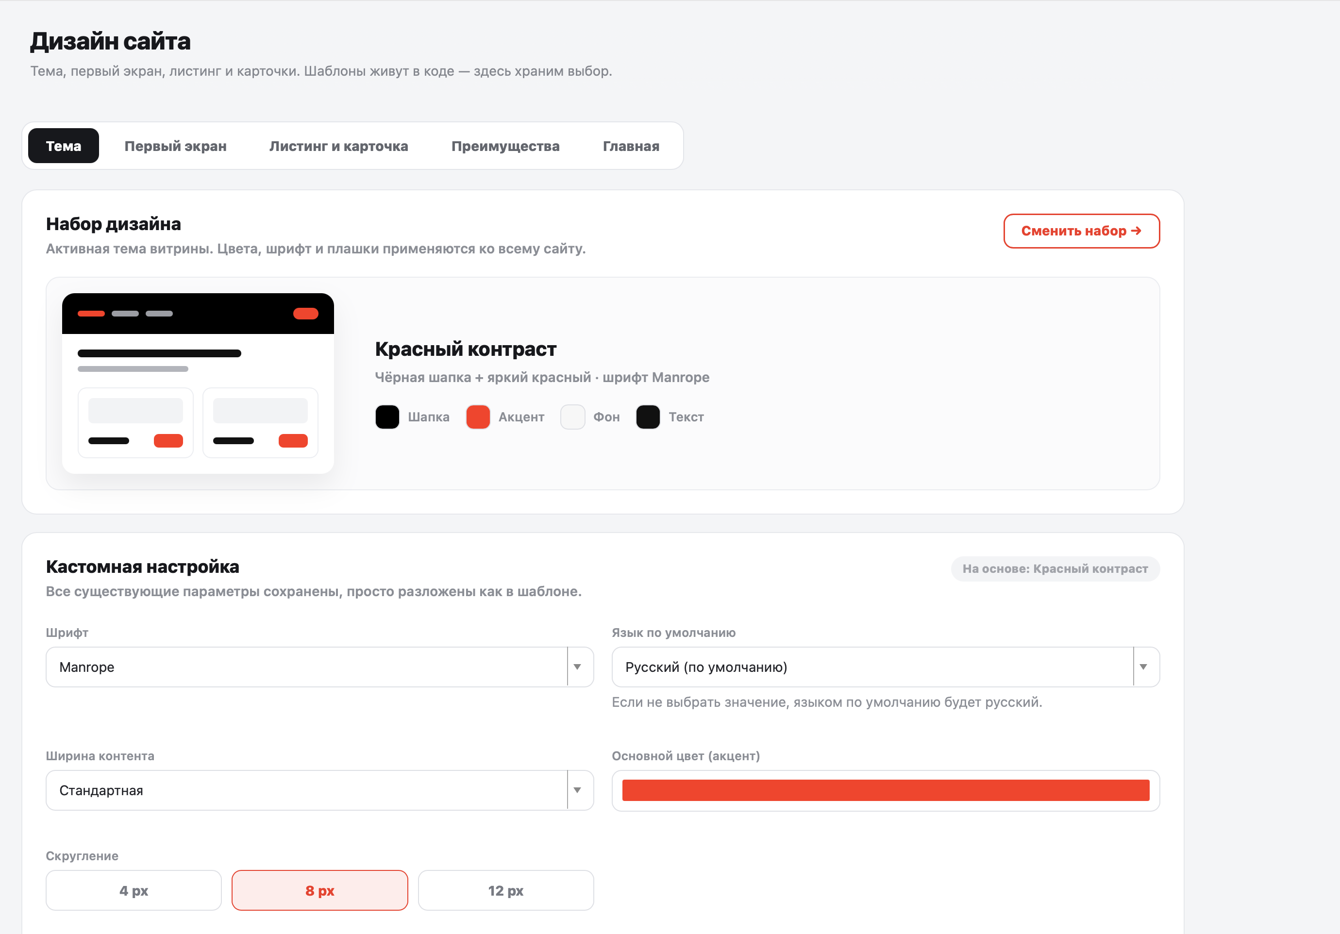
Task: Click the dark Текст color swatch
Action: click(648, 417)
